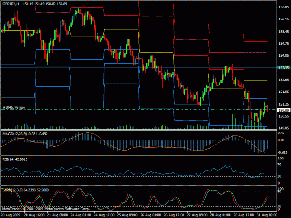This screenshot has width=291, height=218.
Task: Click the MACD scale value -0.623
Action: [x=283, y=152]
